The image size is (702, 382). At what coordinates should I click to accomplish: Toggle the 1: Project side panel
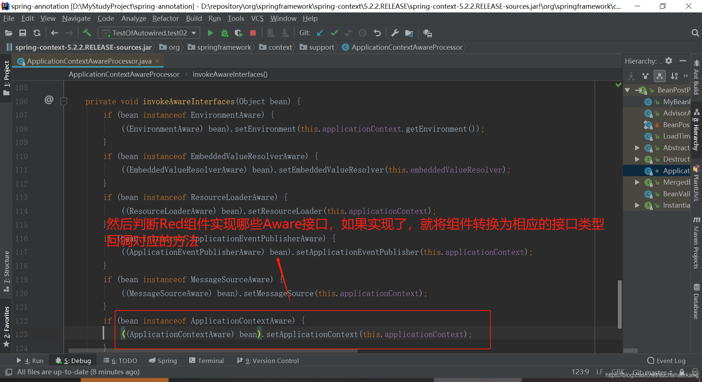pos(6,78)
